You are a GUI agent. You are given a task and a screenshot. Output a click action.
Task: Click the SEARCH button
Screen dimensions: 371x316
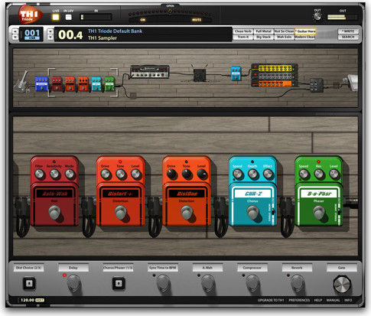348,37
